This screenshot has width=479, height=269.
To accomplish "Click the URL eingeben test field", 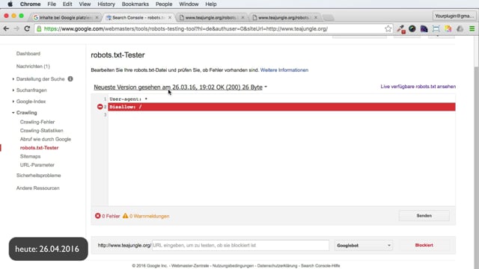I will point(240,245).
